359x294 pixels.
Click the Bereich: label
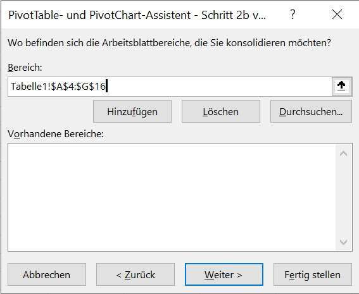pos(25,68)
